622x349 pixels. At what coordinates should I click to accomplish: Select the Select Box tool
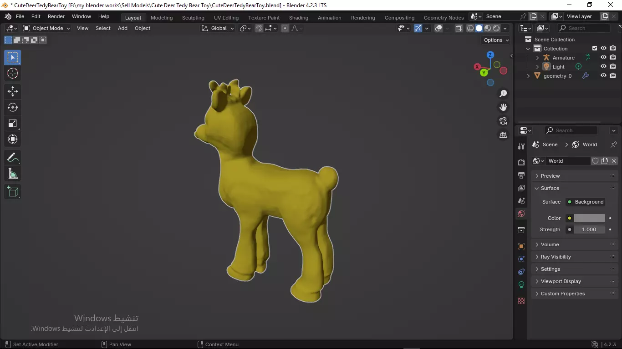[x=13, y=57]
